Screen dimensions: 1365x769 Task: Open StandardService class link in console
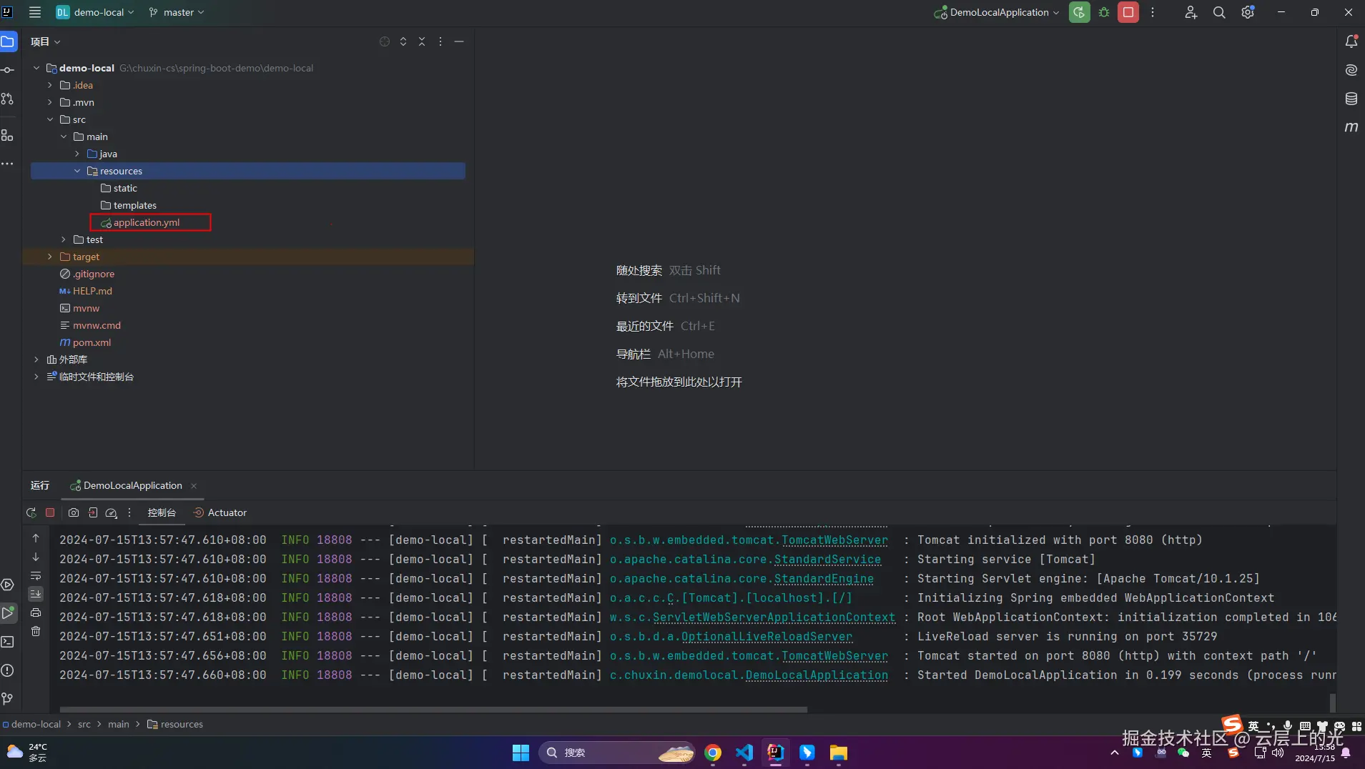point(827,560)
